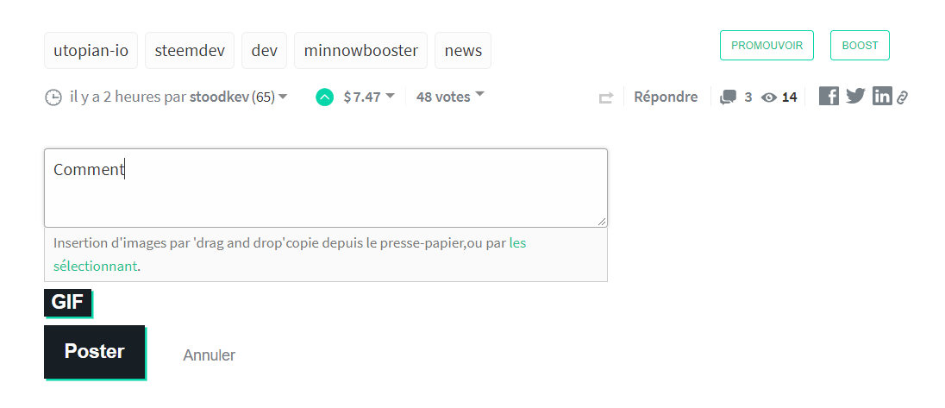The image size is (945, 408).
Task: Click inside the Comment text area
Action: 325,188
